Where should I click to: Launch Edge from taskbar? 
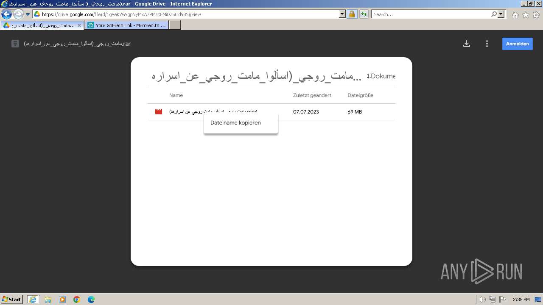91,299
